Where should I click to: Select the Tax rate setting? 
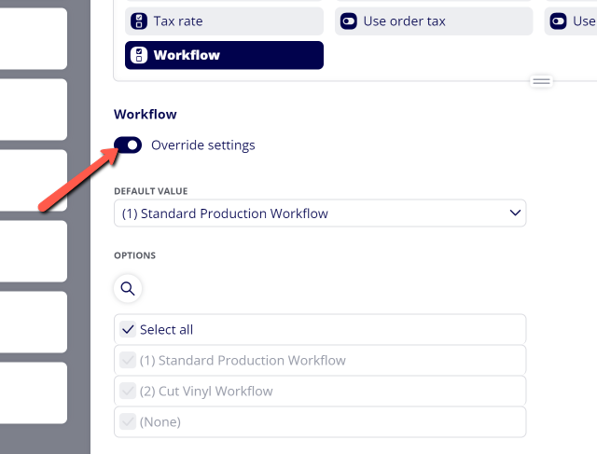[224, 21]
